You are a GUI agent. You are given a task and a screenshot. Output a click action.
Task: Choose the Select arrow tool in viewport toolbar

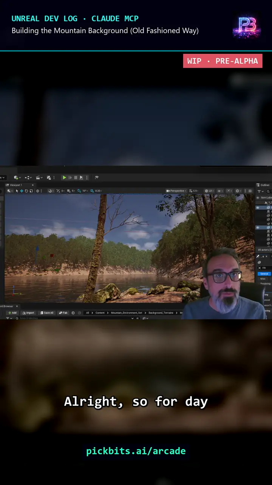(17, 191)
